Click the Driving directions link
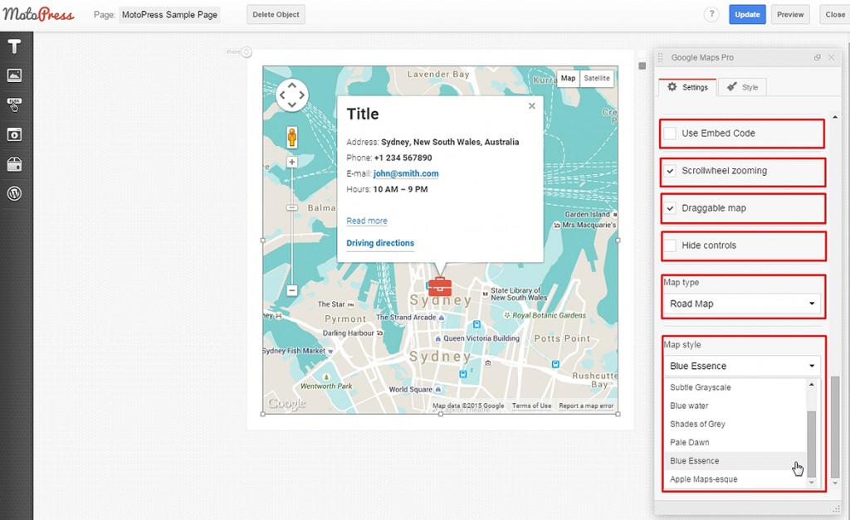The height and width of the screenshot is (520, 850). click(x=379, y=243)
